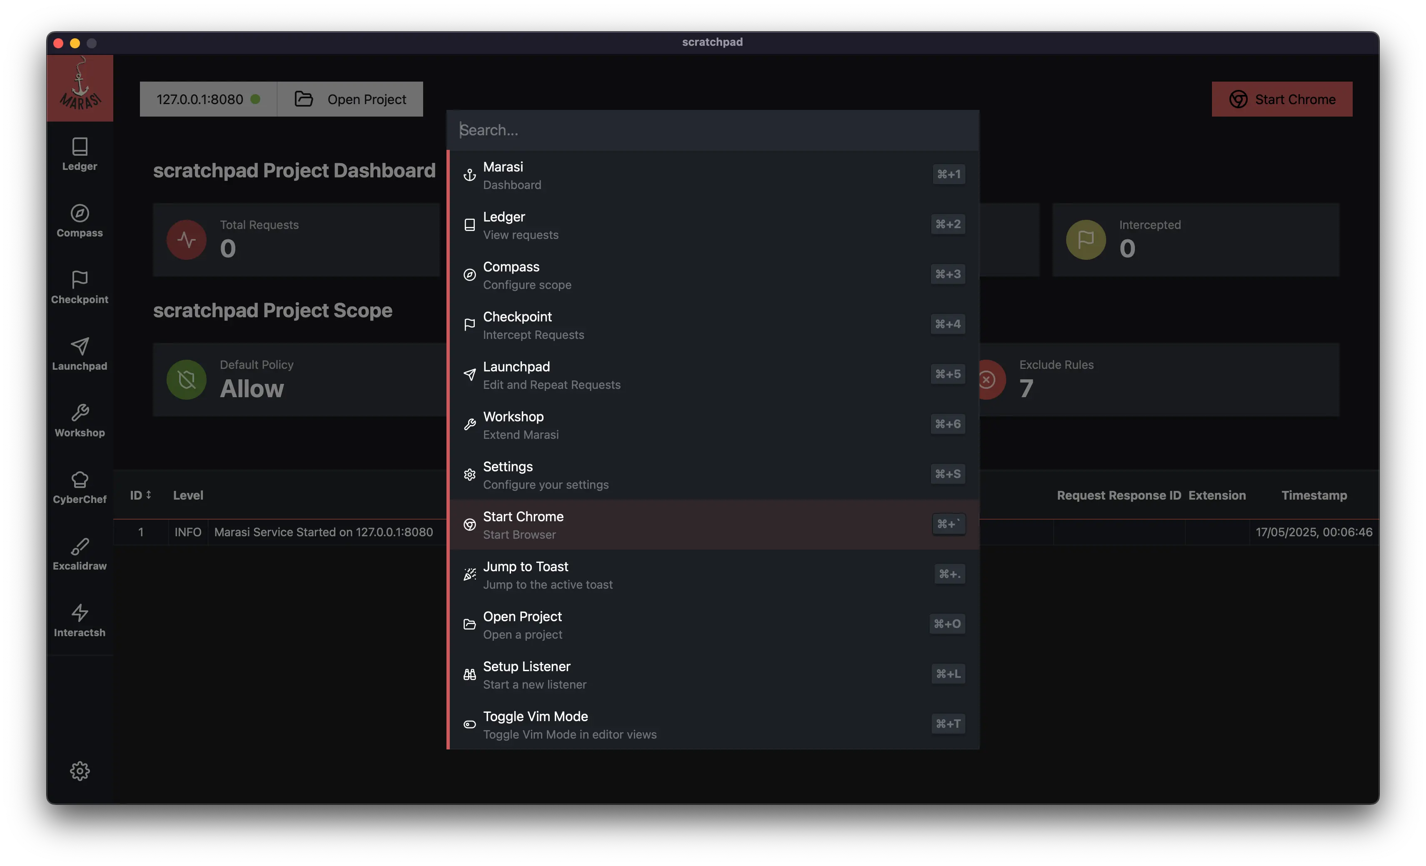Click the Request Response ID column header
1426x866 pixels.
click(1119, 495)
